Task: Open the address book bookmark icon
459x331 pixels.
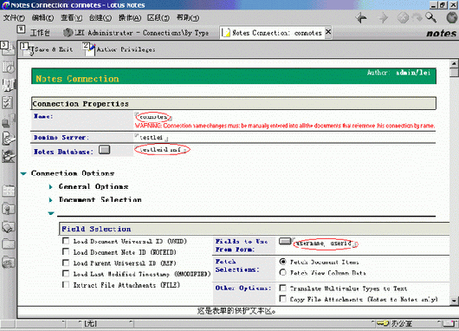Action: coord(8,85)
